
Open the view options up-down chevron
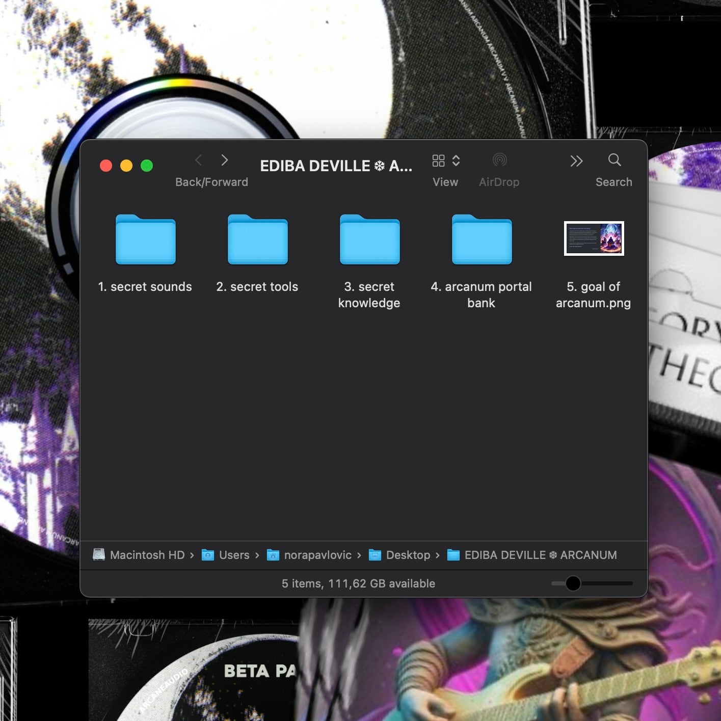(x=456, y=161)
